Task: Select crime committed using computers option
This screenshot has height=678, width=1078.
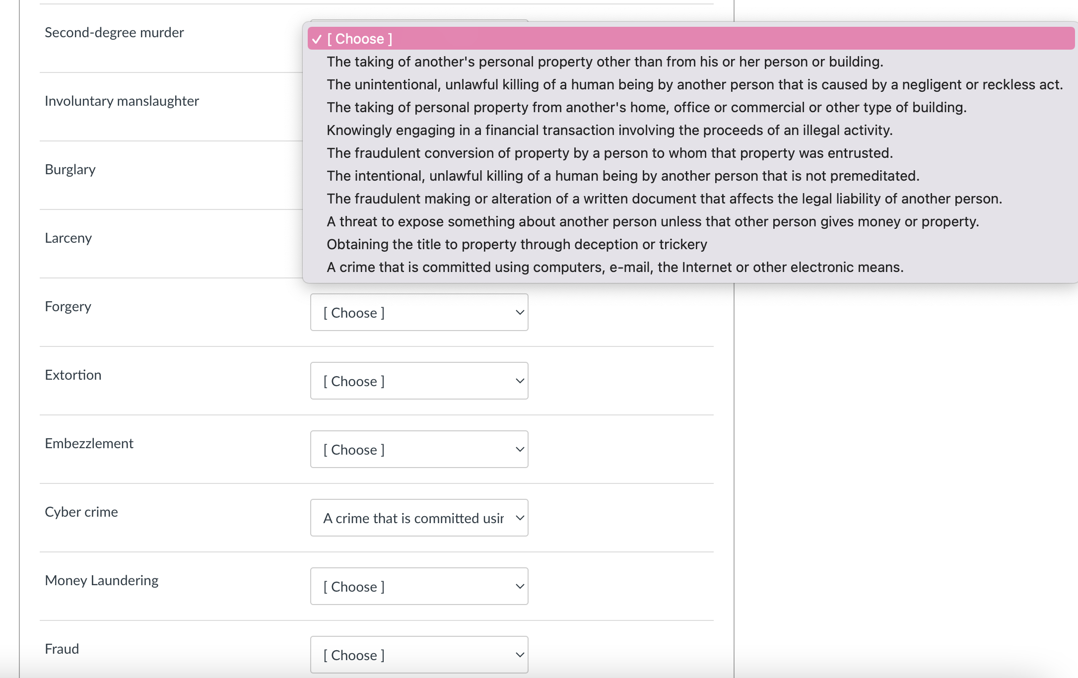Action: point(615,267)
